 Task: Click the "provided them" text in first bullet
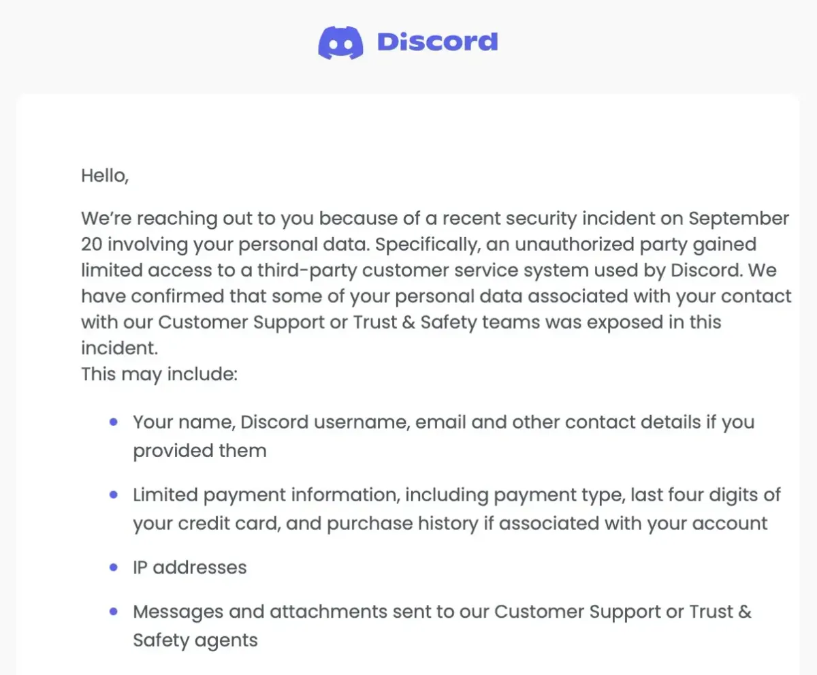tap(199, 451)
